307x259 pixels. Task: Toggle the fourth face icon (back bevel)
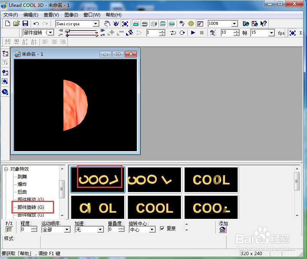click(163, 24)
